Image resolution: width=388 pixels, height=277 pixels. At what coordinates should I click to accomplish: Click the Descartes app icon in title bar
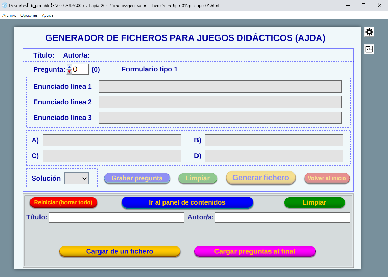click(x=5, y=5)
